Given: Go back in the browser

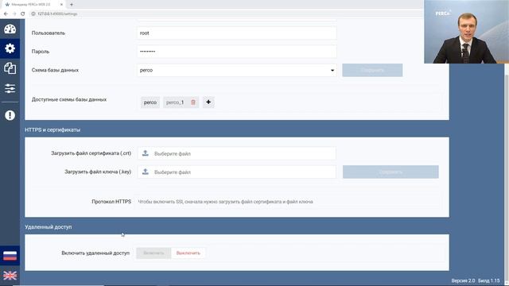Looking at the screenshot, I should point(6,14).
